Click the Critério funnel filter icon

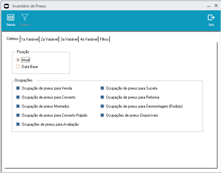(x=25, y=18)
